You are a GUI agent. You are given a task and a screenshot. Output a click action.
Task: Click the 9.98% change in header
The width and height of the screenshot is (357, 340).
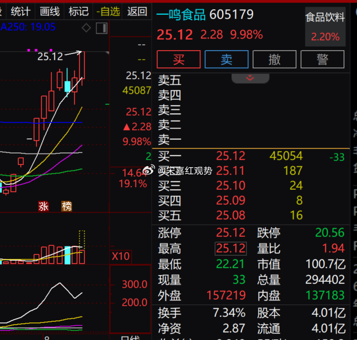tap(246, 35)
